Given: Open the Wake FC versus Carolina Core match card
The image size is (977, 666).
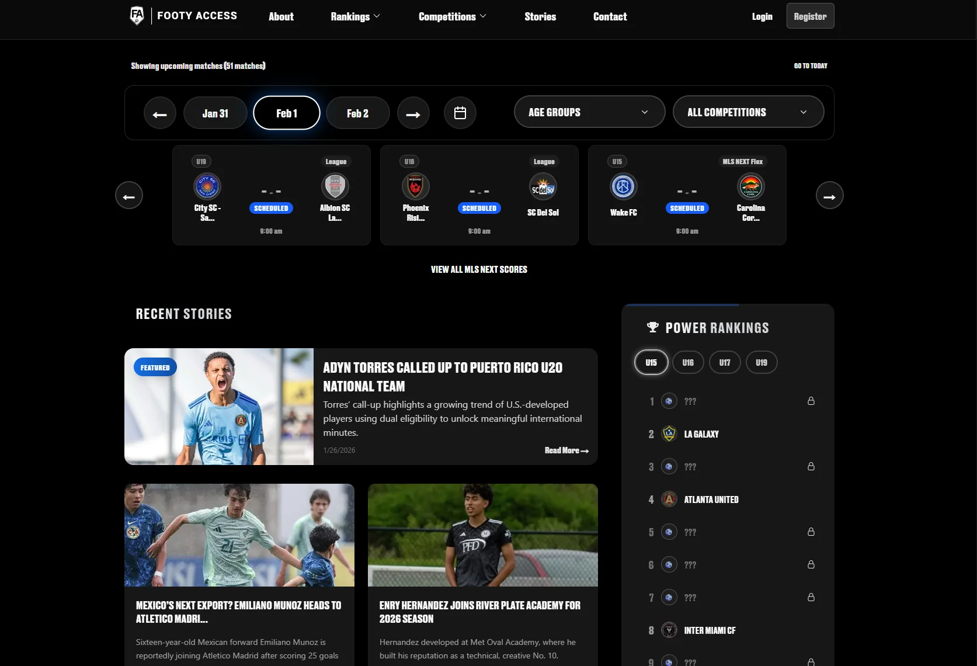Looking at the screenshot, I should pos(687,195).
